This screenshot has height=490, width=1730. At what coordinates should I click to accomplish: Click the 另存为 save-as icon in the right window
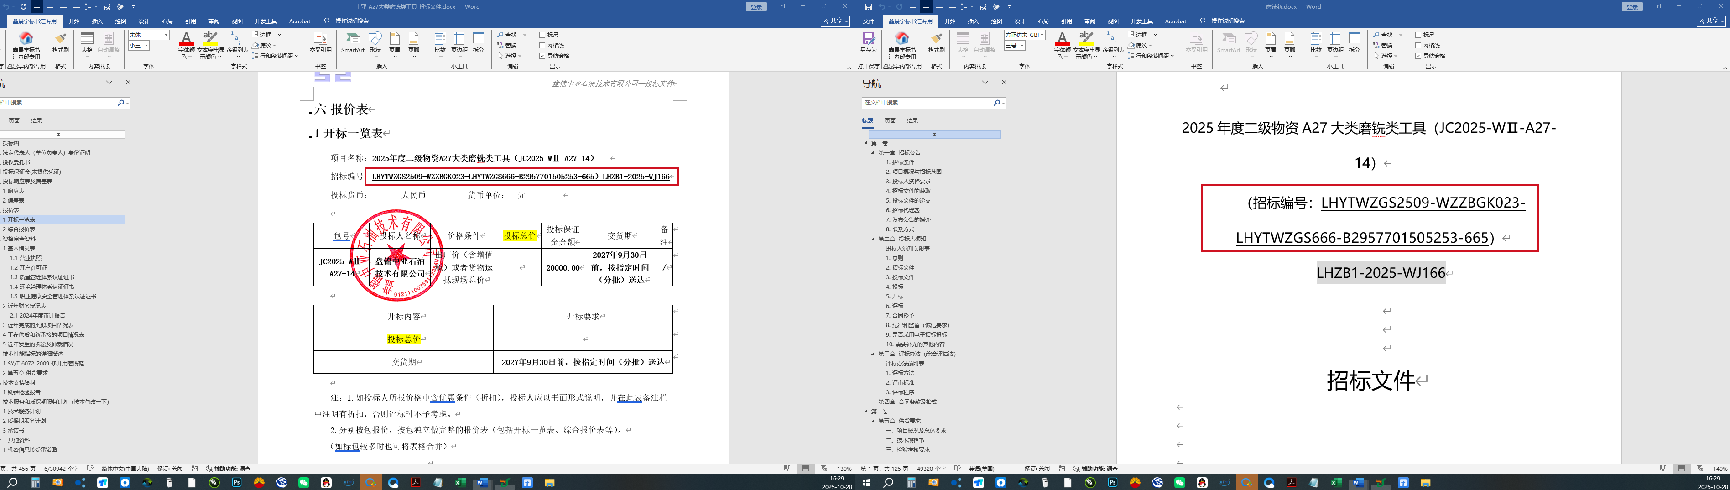point(868,42)
